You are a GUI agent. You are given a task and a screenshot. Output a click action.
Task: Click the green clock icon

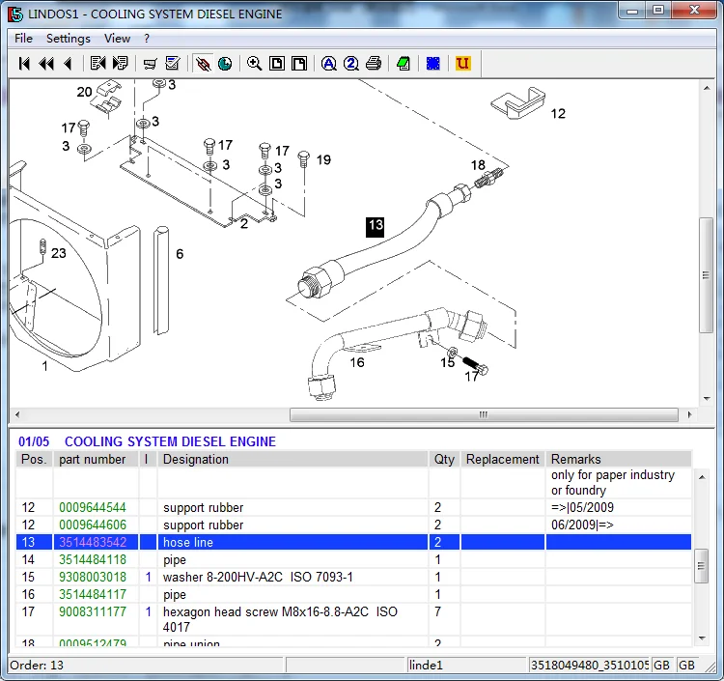[x=225, y=64]
